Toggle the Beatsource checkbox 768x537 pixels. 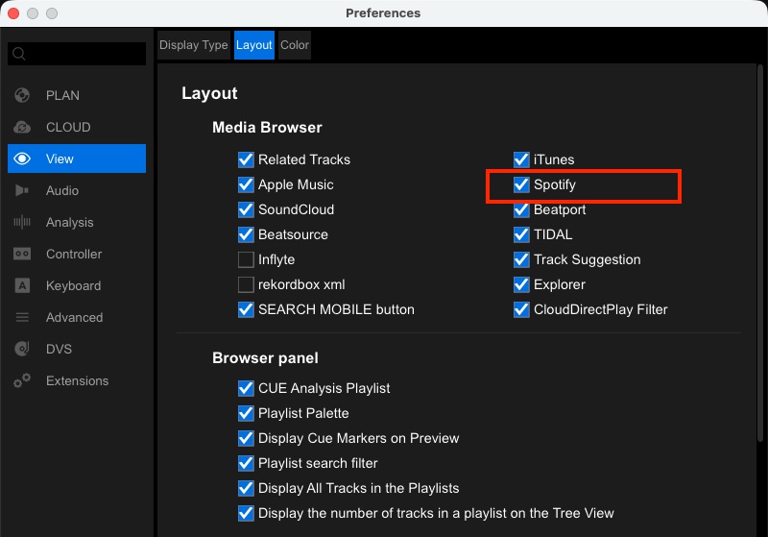tap(246, 234)
